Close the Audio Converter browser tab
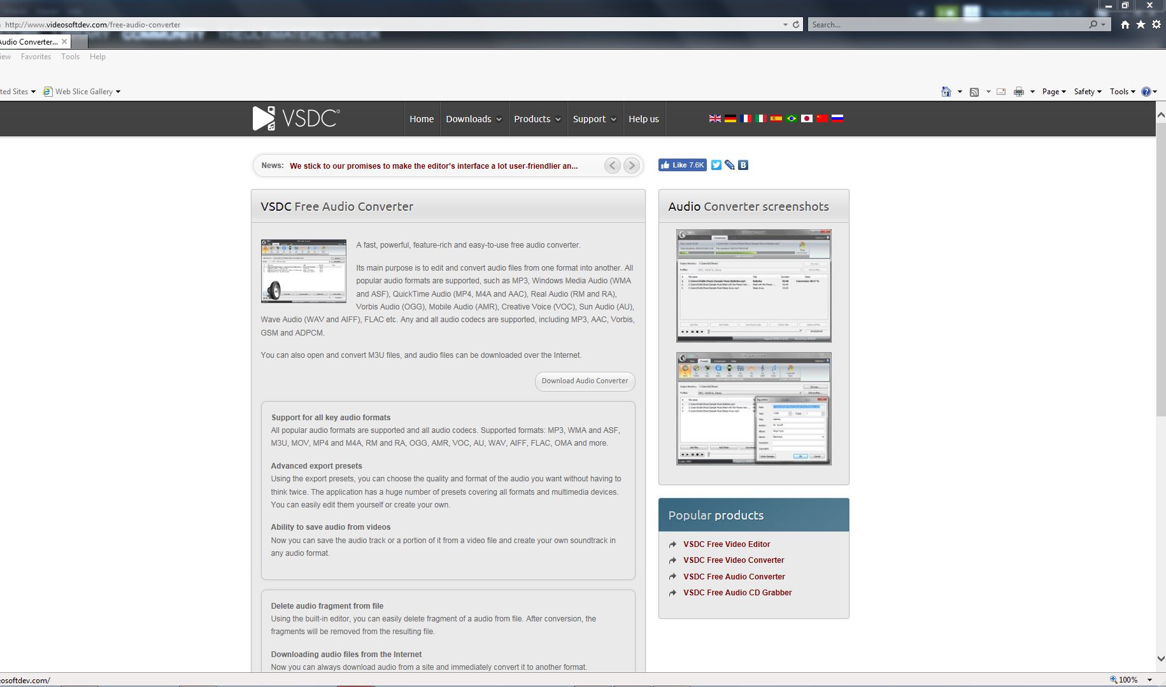 [64, 41]
